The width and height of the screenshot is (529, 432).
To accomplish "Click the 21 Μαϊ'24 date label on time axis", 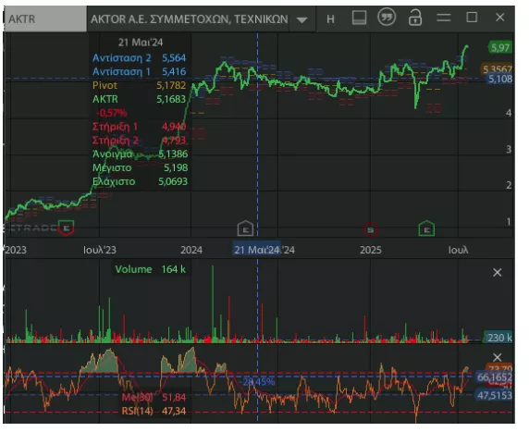I will coord(257,250).
